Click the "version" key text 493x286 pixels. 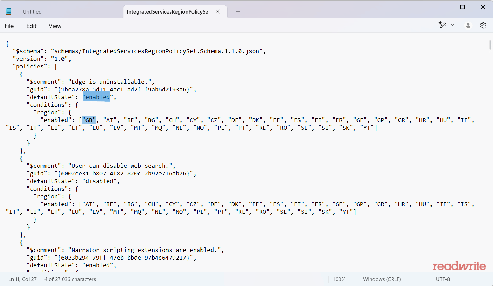pyautogui.click(x=28, y=59)
